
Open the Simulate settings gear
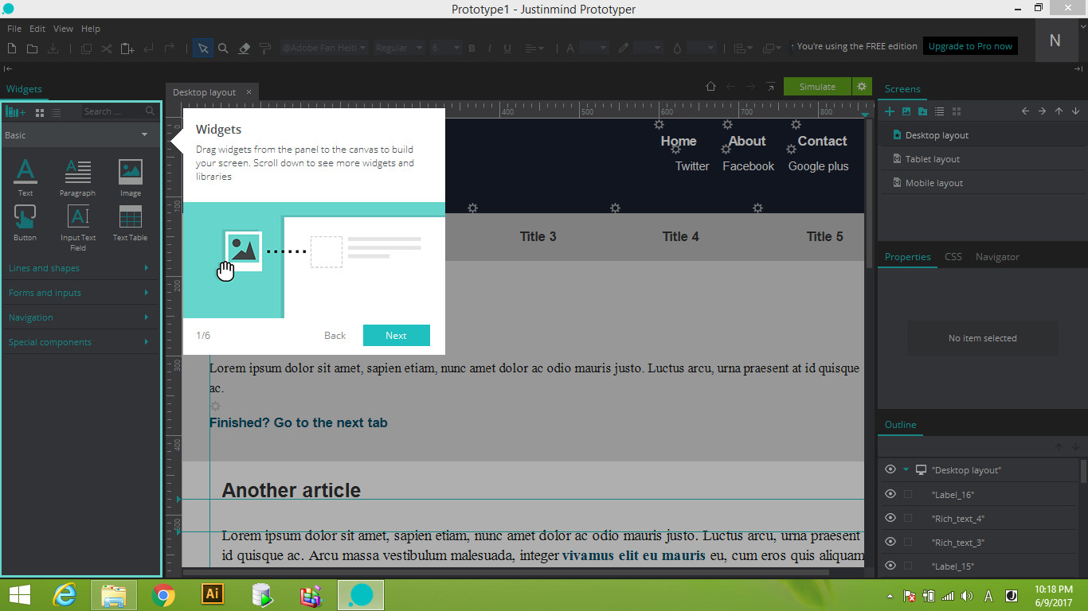click(861, 86)
